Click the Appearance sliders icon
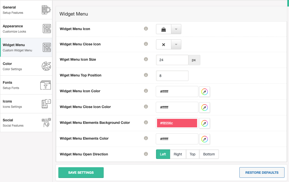This screenshot has height=182, width=289. pos(46,28)
